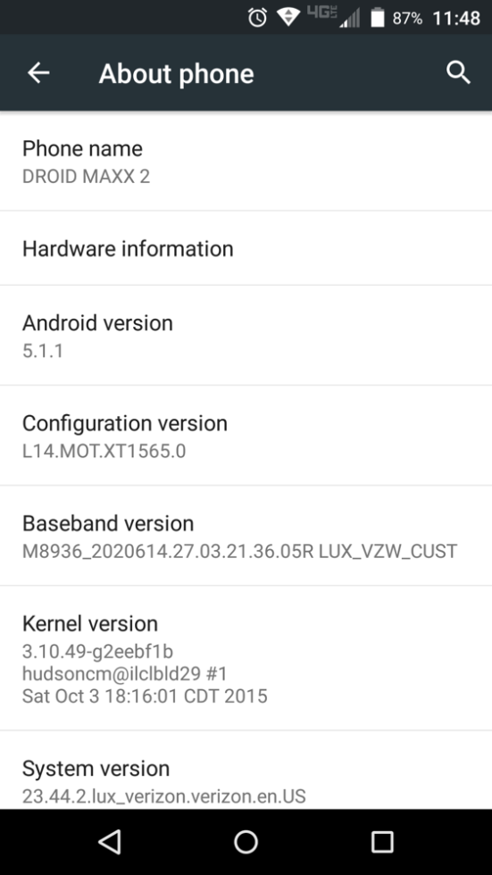Open search with magnifier icon
Screen dimensions: 492x875
coord(459,72)
